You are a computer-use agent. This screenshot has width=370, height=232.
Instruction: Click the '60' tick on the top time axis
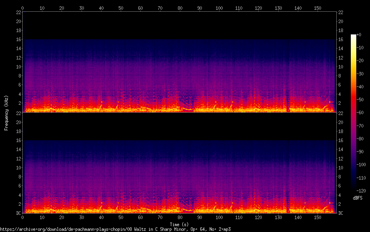pos(140,8)
